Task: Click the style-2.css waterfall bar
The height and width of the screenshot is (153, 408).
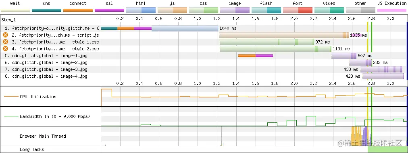Action: click(275, 49)
